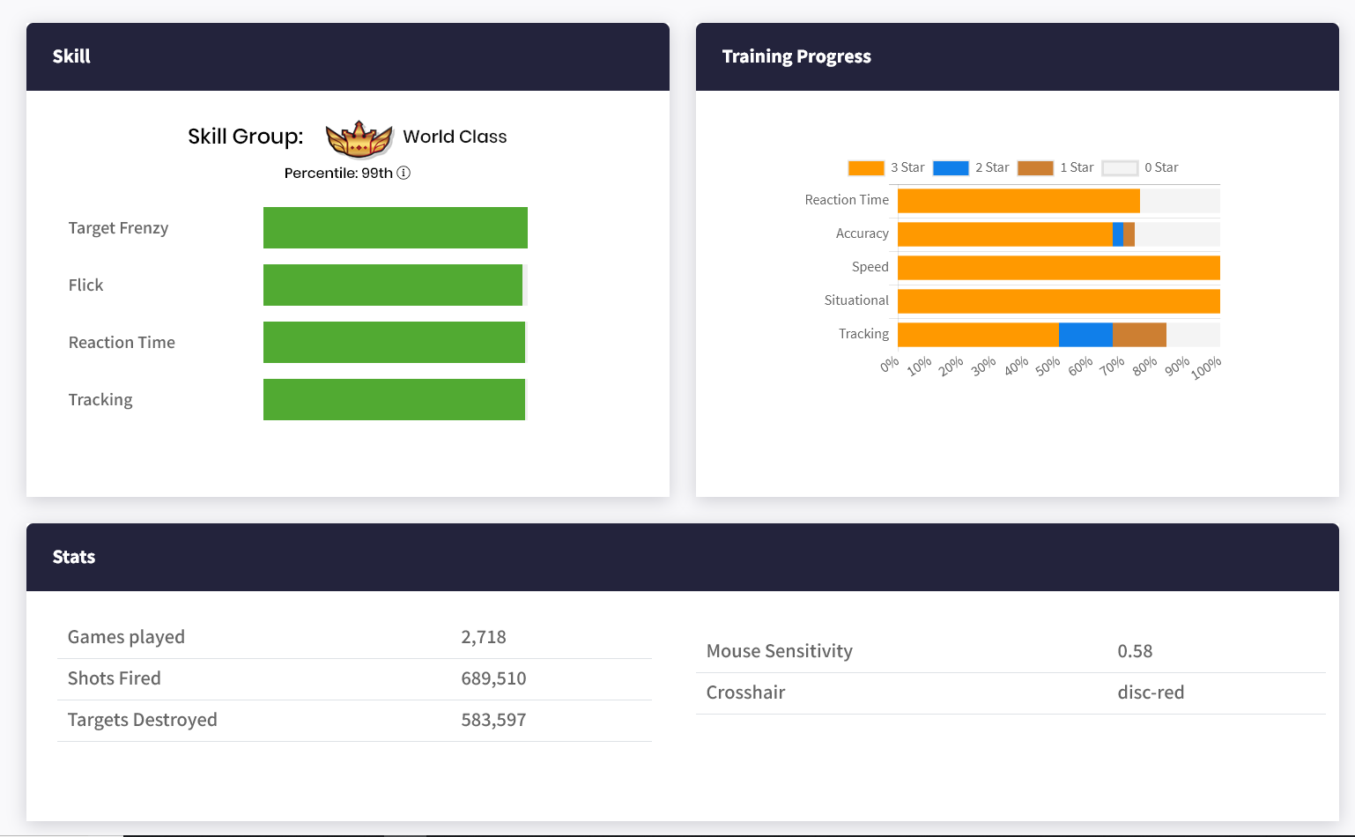This screenshot has width=1355, height=837.
Task: Click the Skill panel header
Action: tap(347, 57)
